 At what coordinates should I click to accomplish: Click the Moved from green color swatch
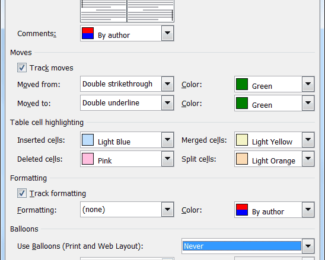(242, 84)
